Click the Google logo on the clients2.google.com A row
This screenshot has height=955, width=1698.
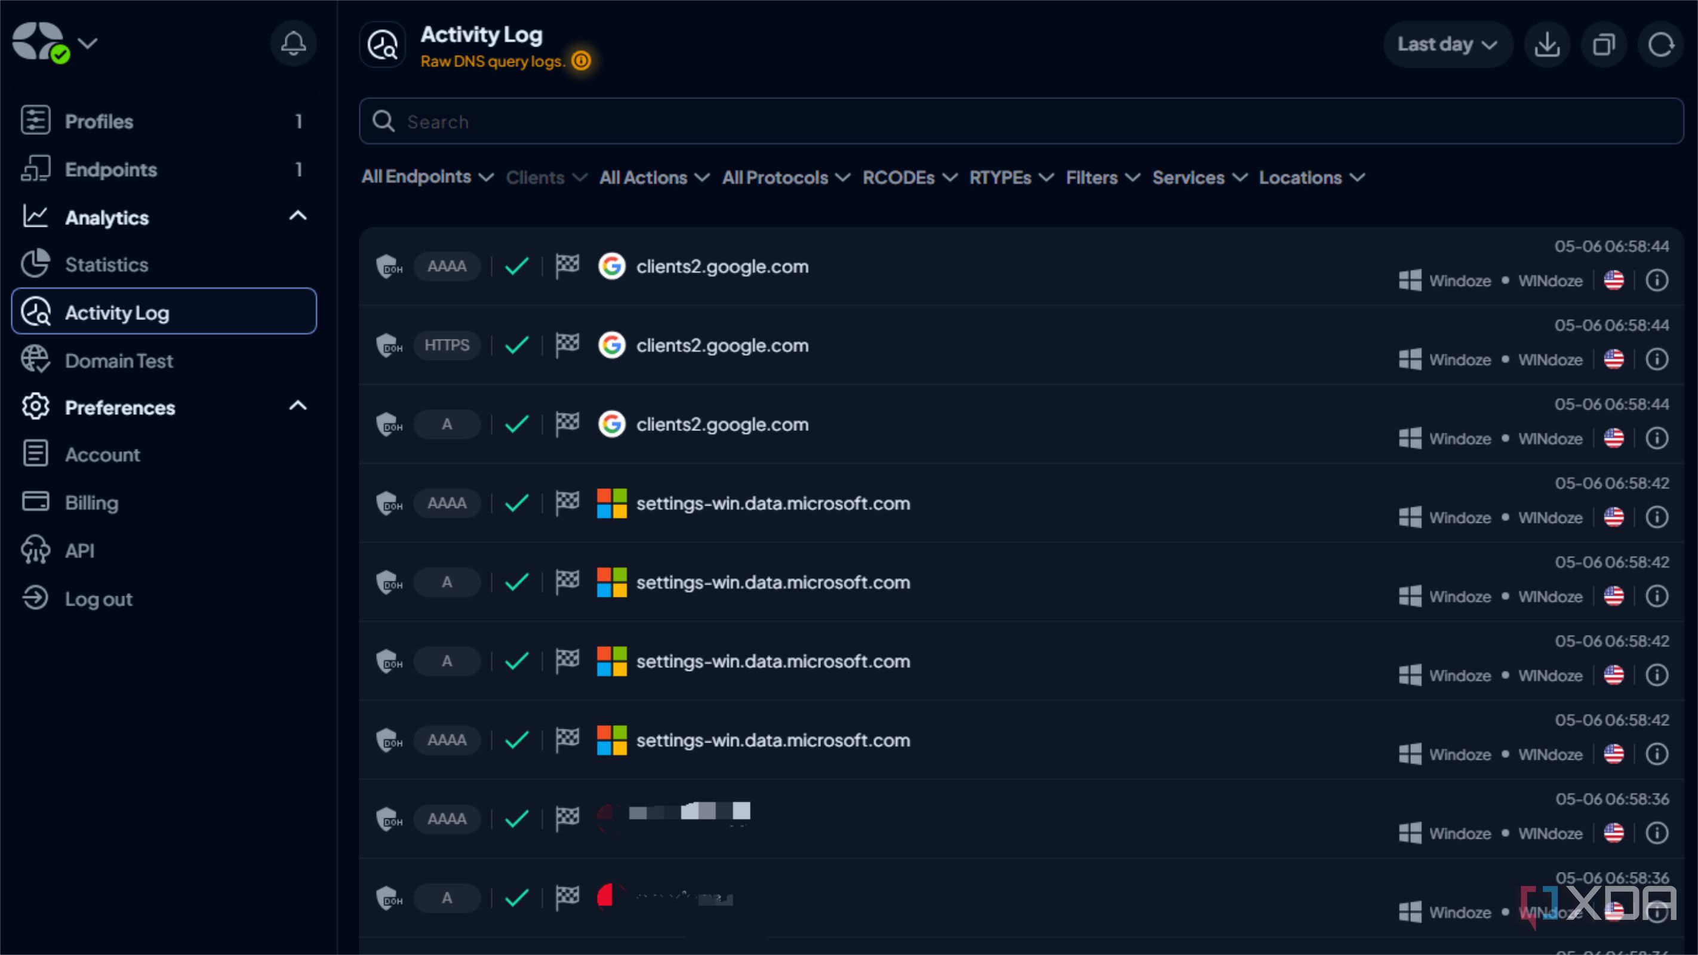[x=612, y=424]
